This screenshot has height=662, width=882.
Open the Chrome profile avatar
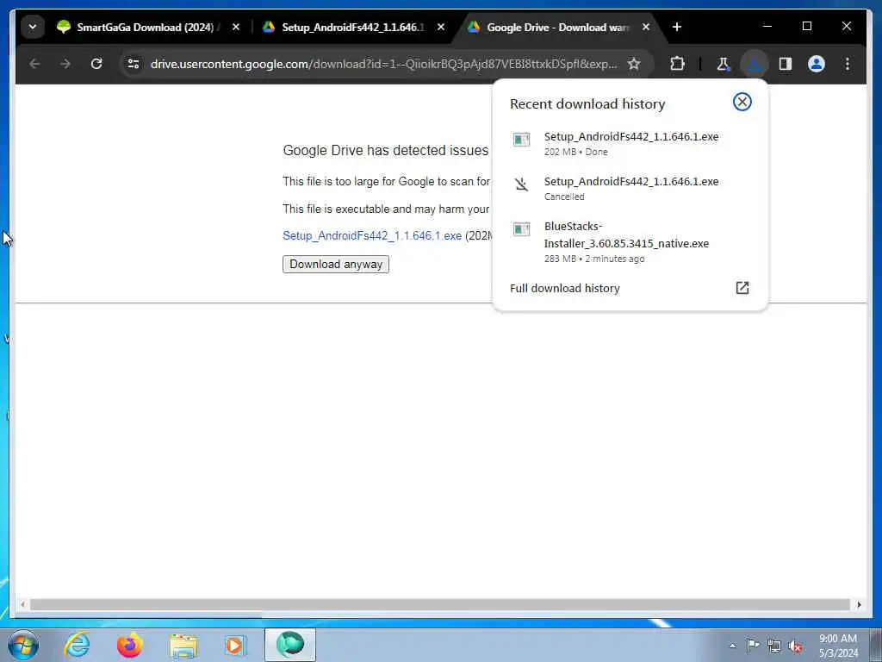(x=817, y=64)
